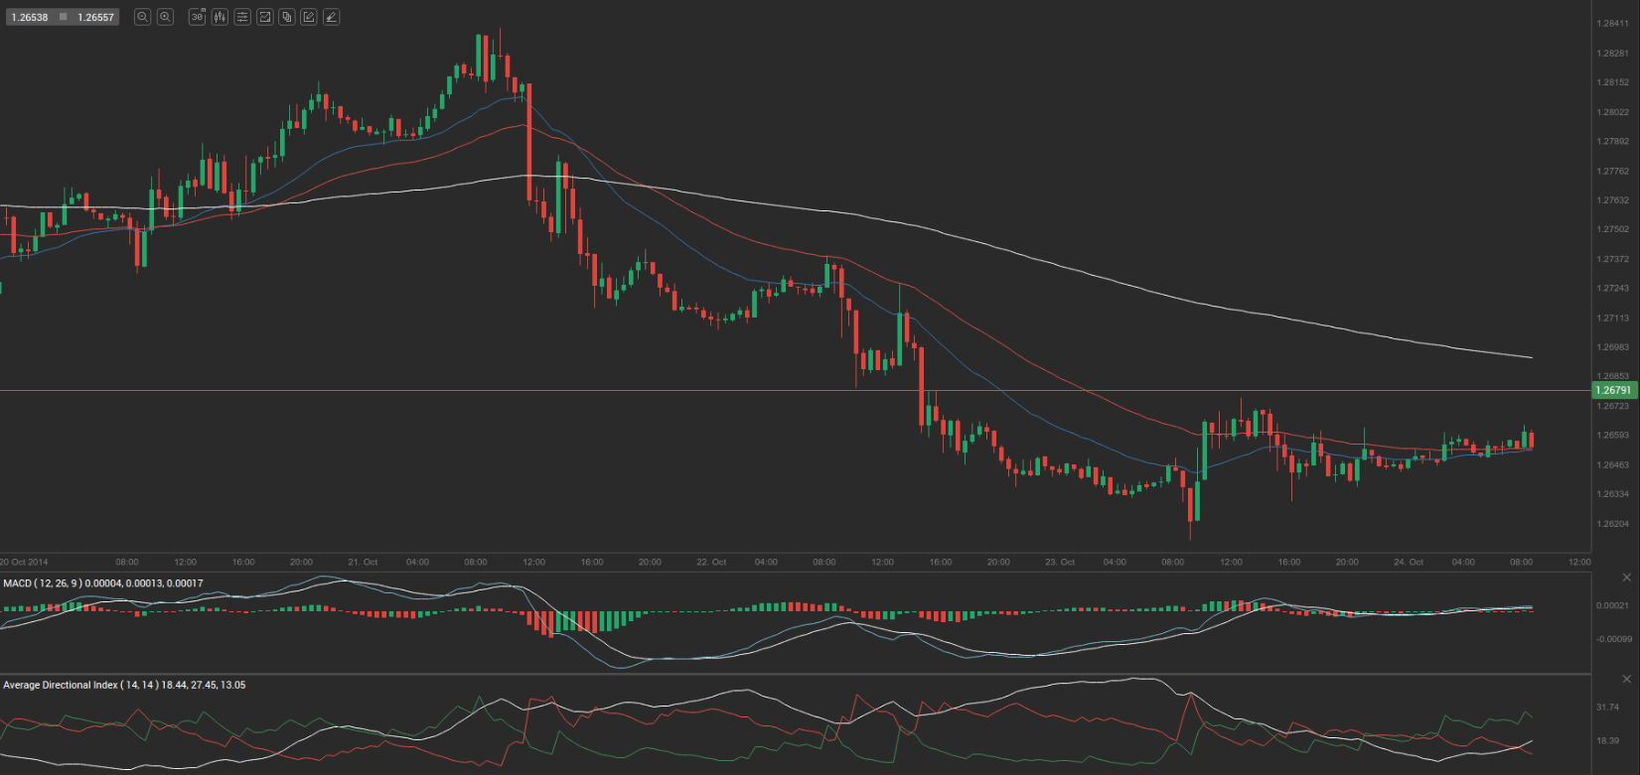Close the MACD indicator panel
This screenshot has height=775, width=1640.
point(1626,578)
